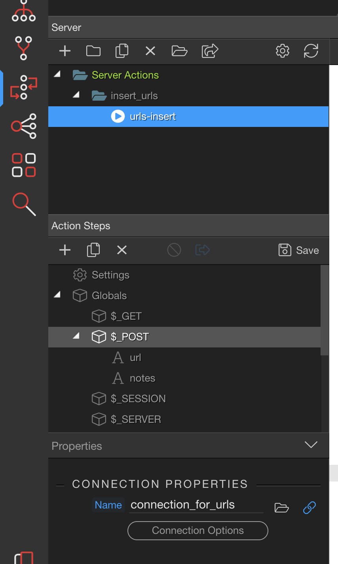Open Connection Options

[x=198, y=531]
